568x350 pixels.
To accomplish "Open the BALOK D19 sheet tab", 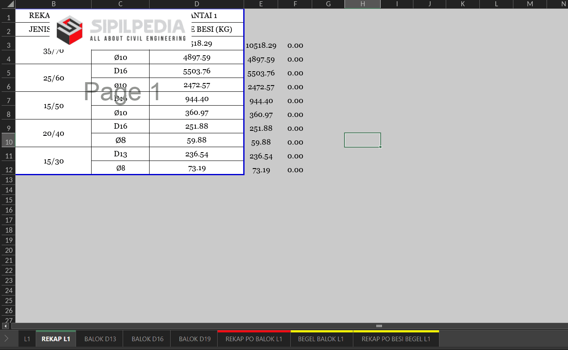I will pyautogui.click(x=195, y=339).
